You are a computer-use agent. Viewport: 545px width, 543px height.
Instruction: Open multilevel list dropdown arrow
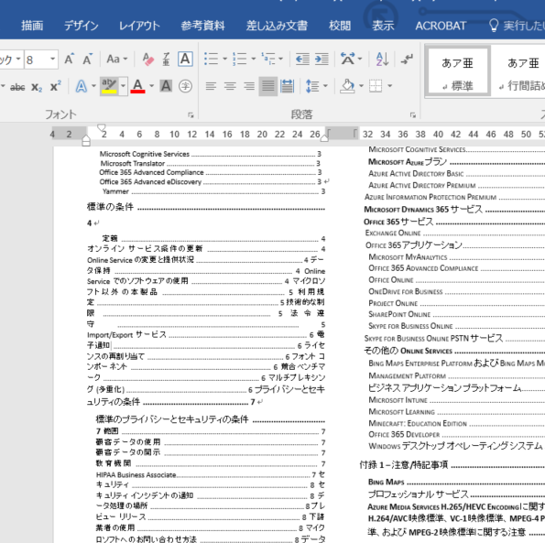pos(280,59)
